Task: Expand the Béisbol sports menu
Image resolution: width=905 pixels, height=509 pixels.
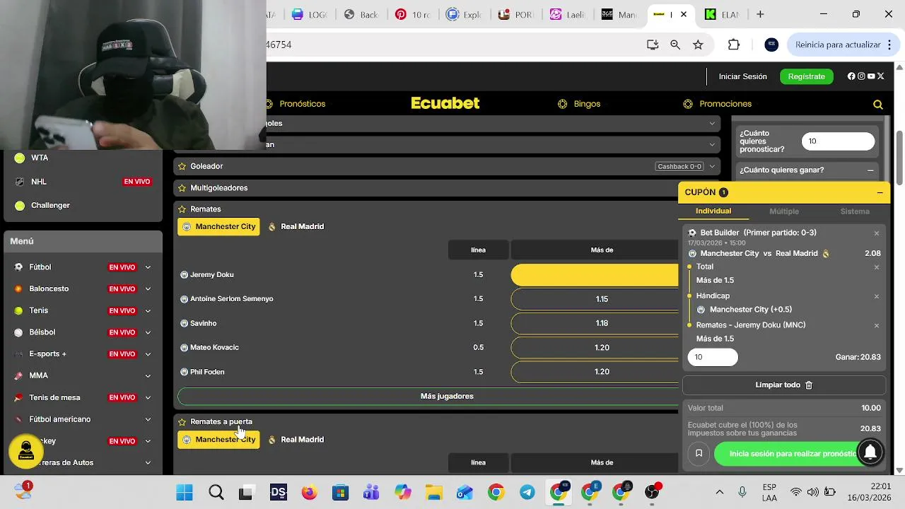Action: click(x=148, y=332)
